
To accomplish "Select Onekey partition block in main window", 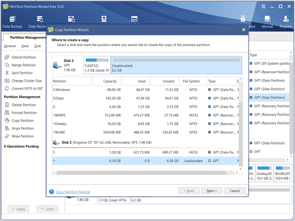I will pyautogui.click(x=264, y=173).
